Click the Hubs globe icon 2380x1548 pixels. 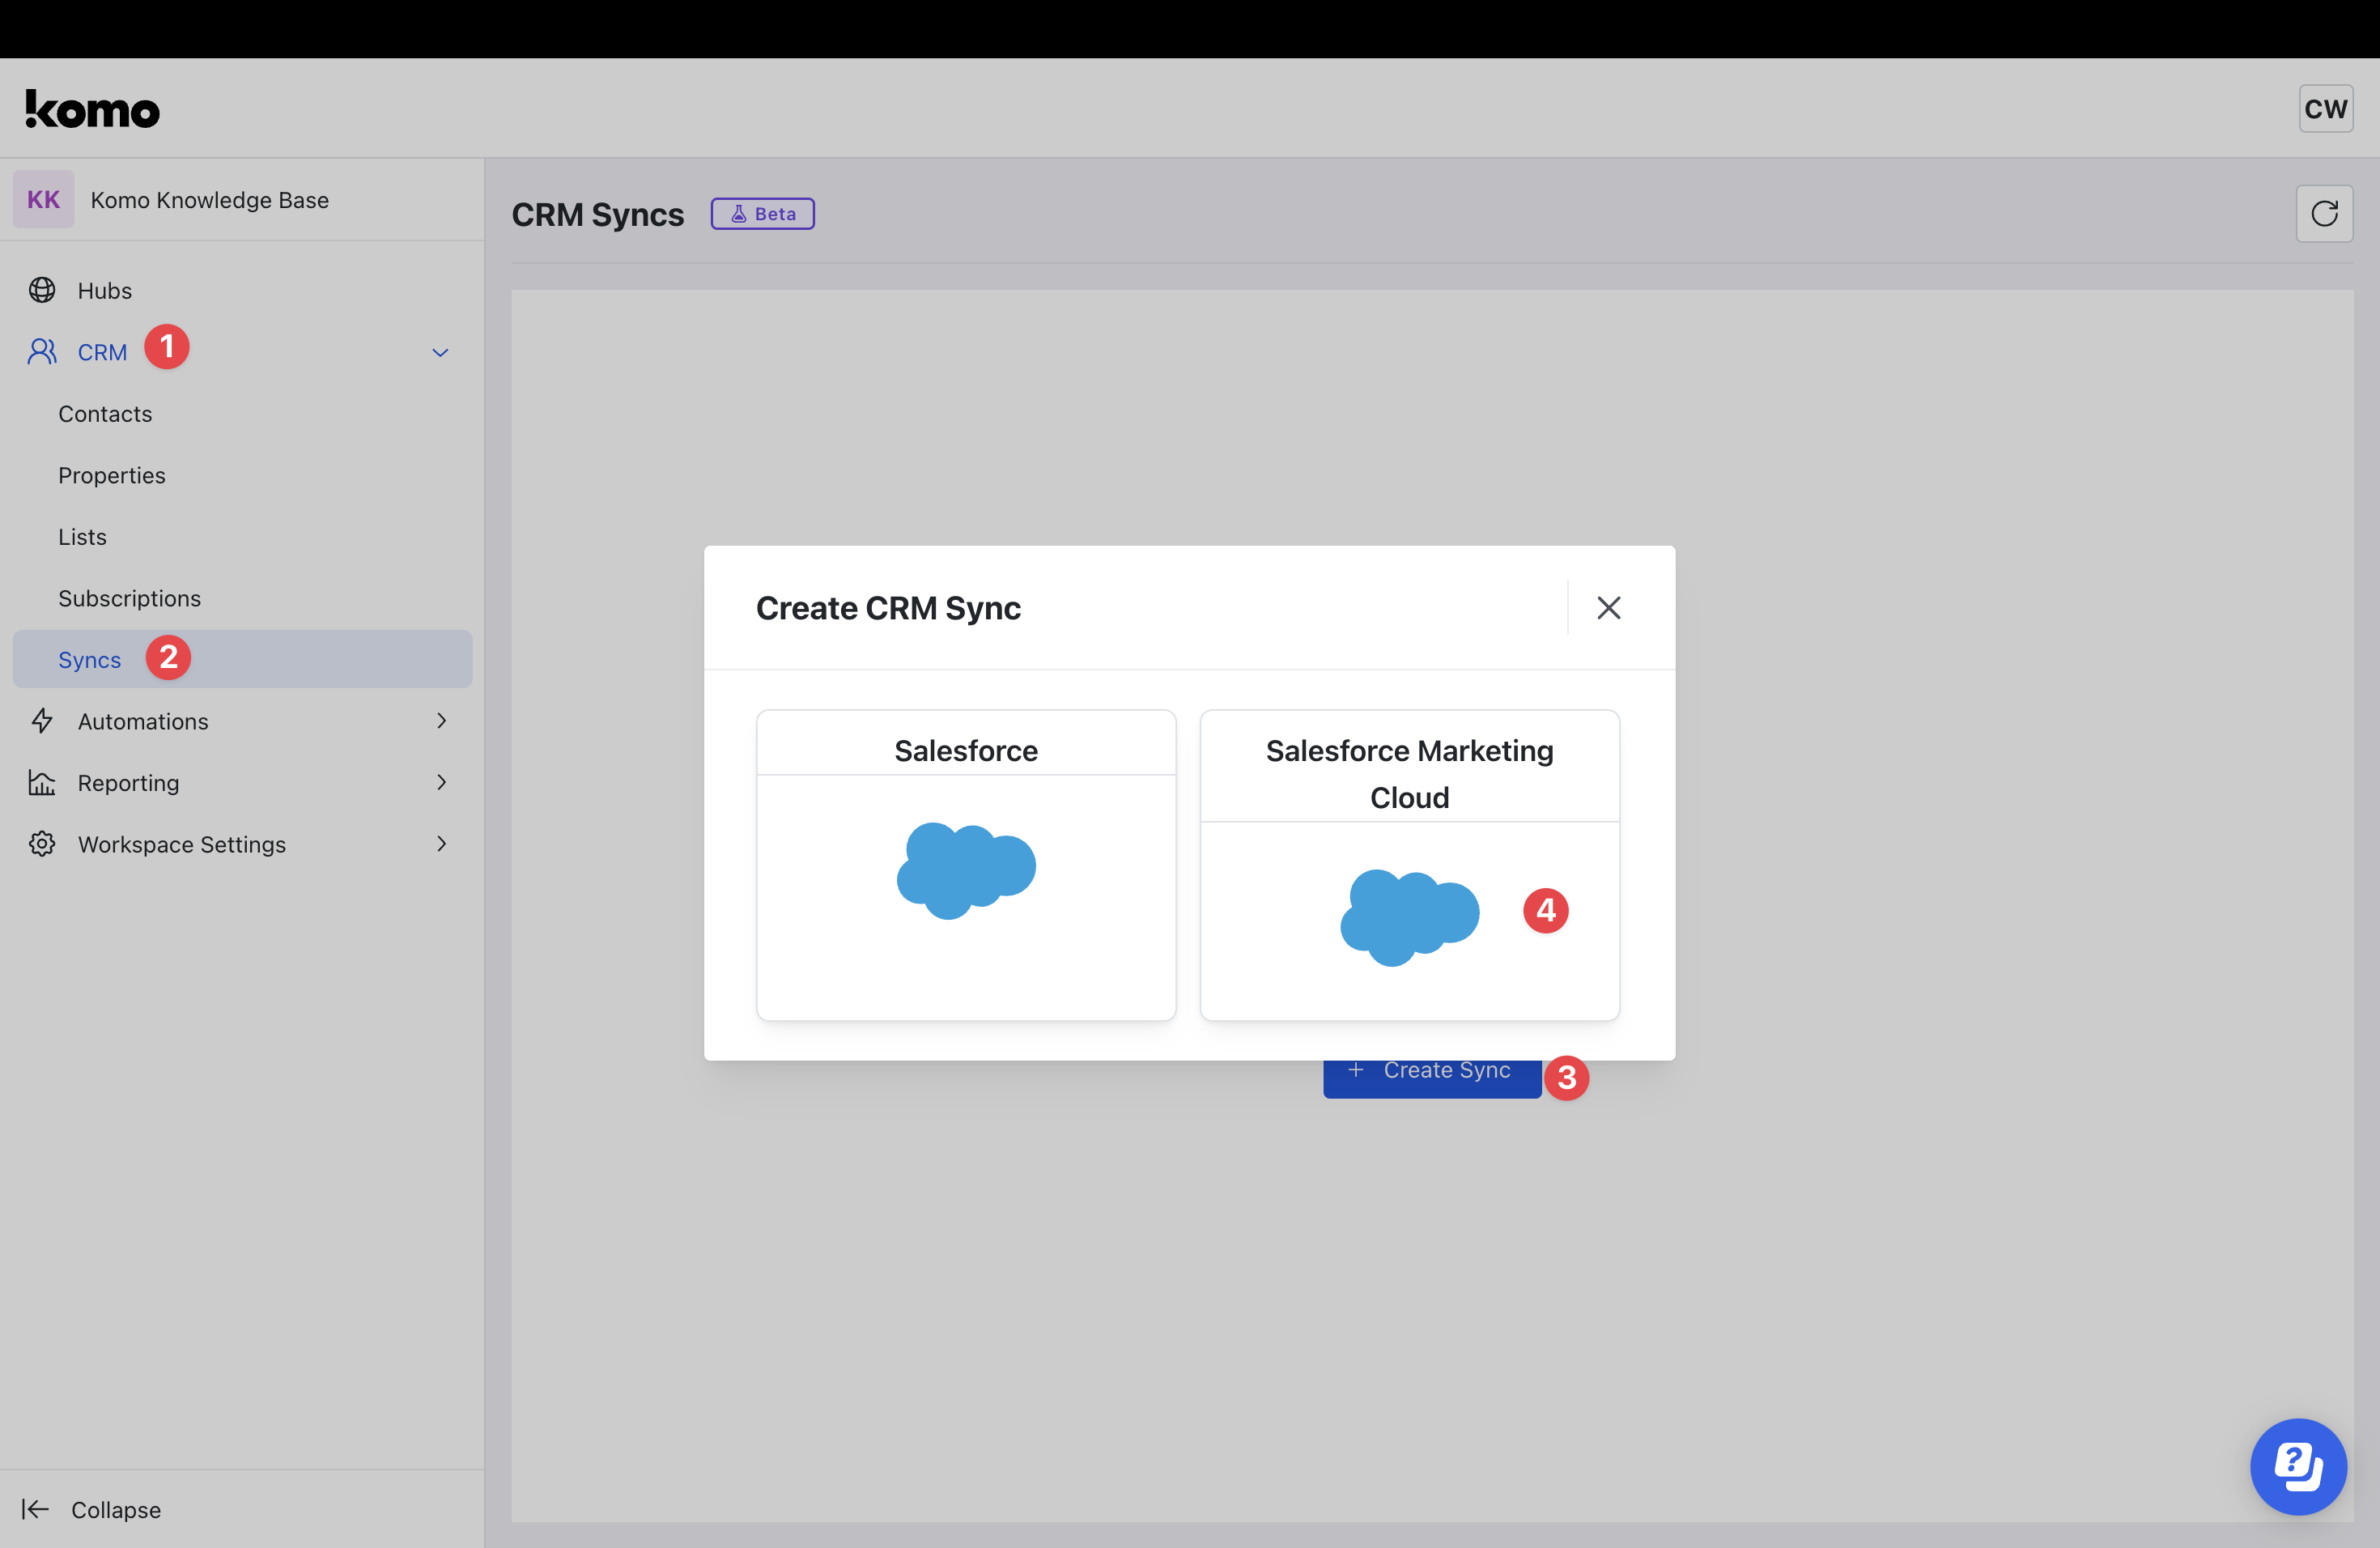42,290
